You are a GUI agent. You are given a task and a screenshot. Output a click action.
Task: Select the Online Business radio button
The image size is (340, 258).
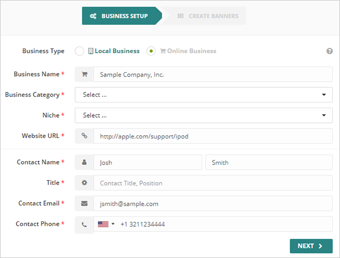coord(151,51)
